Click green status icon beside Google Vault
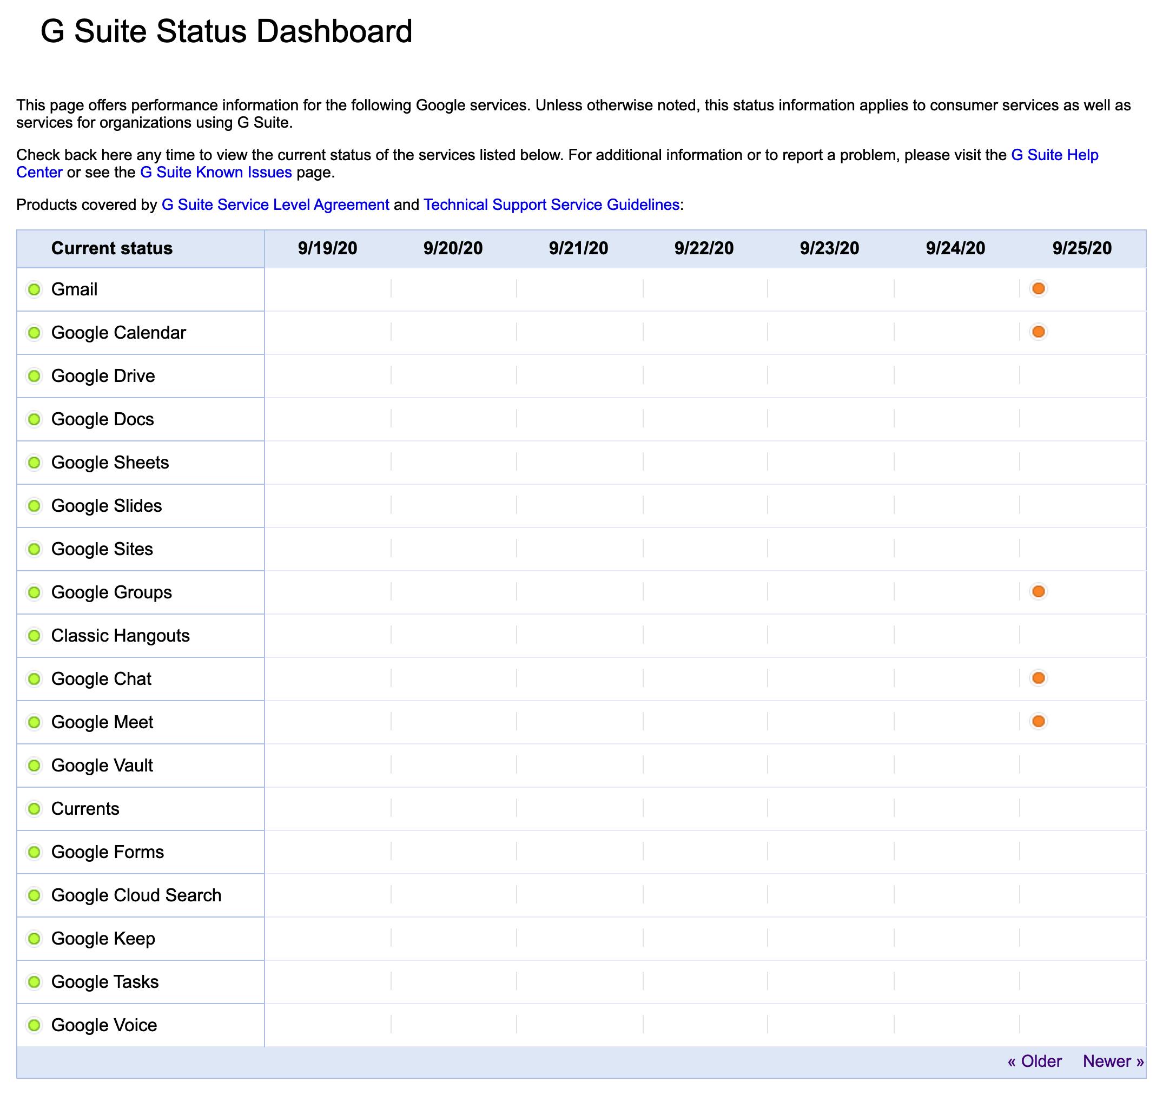This screenshot has width=1176, height=1095. tap(34, 765)
